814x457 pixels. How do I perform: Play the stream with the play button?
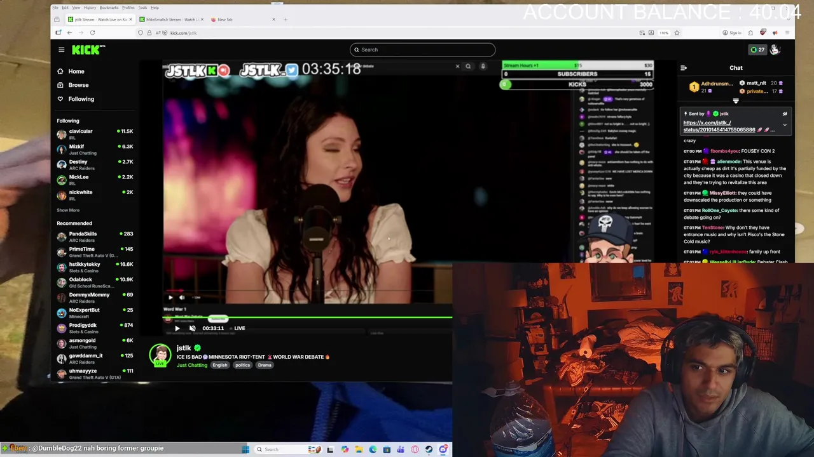click(177, 328)
